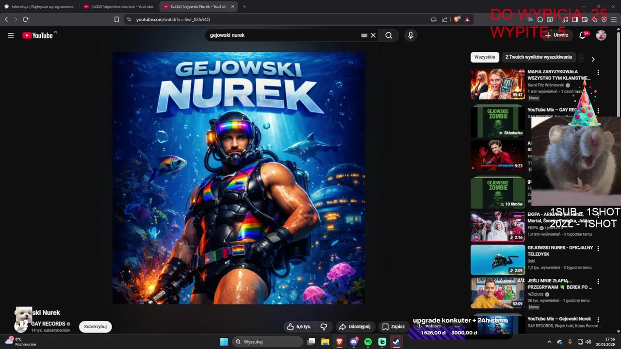Screen dimensions: 621x349
Task: Open Task View on the taskbar
Action: tap(311, 342)
